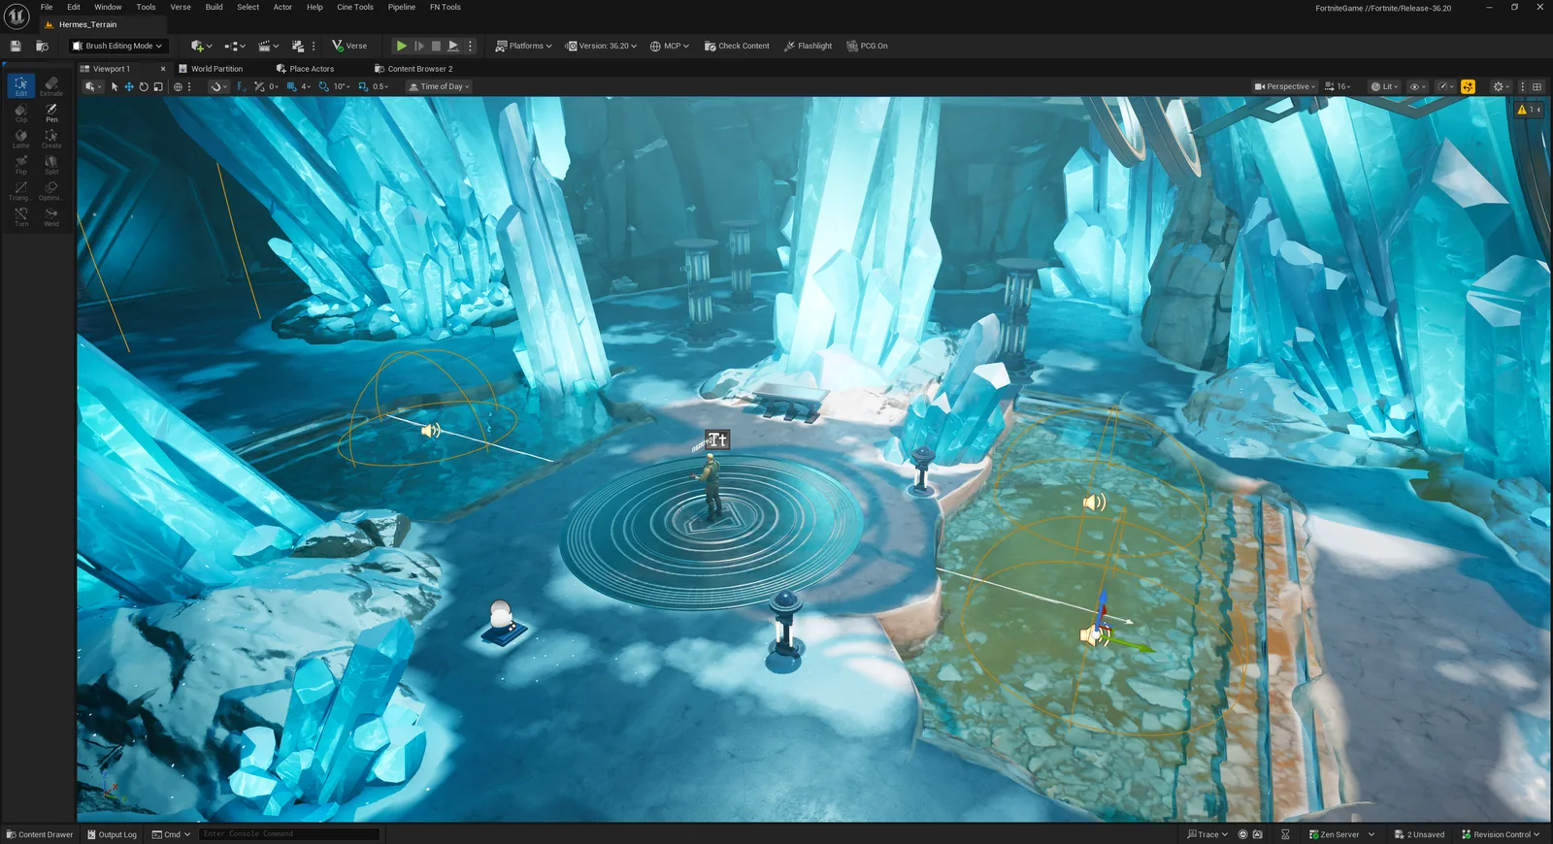The height and width of the screenshot is (844, 1553).
Task: Open the Version: 36.20 dropdown
Action: (601, 46)
